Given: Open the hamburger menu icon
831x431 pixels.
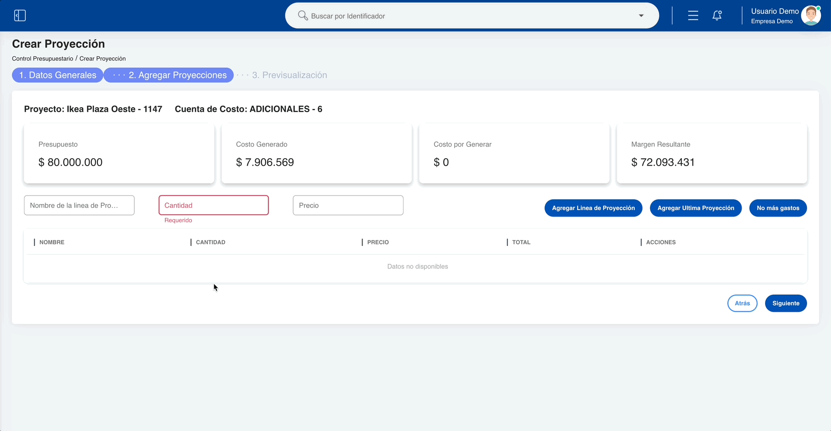Looking at the screenshot, I should point(693,15).
